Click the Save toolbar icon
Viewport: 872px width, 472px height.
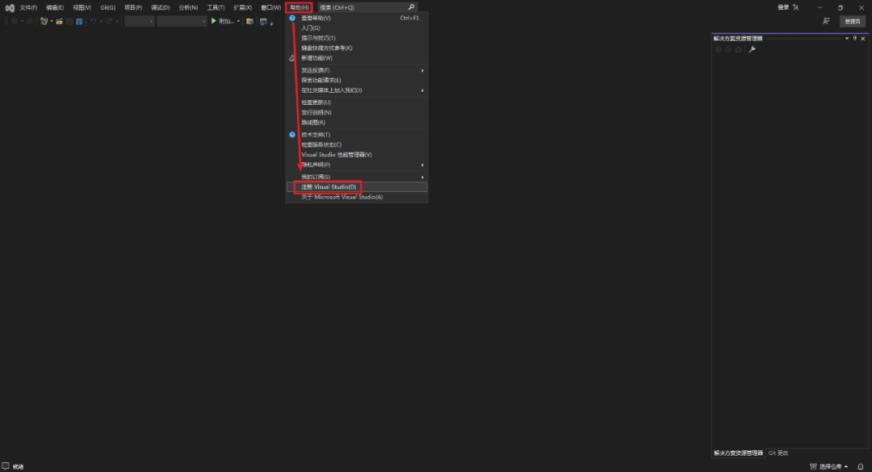pos(69,21)
